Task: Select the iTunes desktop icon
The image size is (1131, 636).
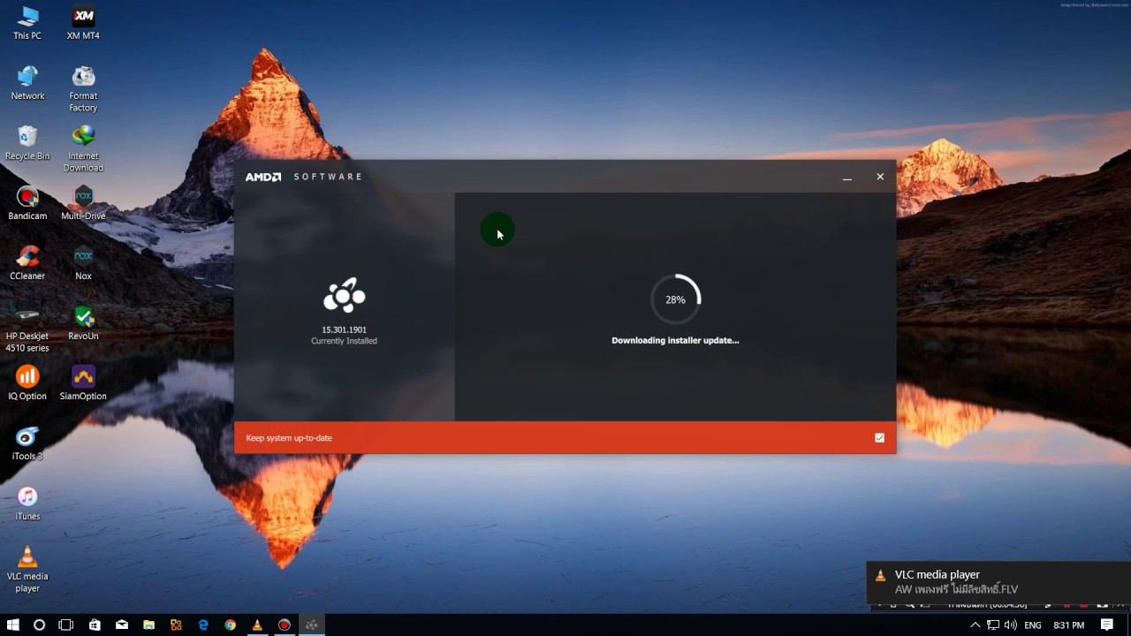Action: [x=27, y=503]
